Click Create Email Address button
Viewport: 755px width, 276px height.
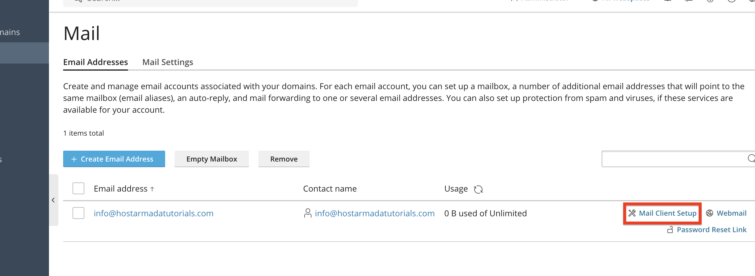[x=114, y=159]
